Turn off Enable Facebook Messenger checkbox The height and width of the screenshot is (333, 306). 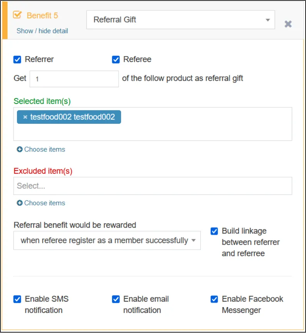[x=214, y=299]
